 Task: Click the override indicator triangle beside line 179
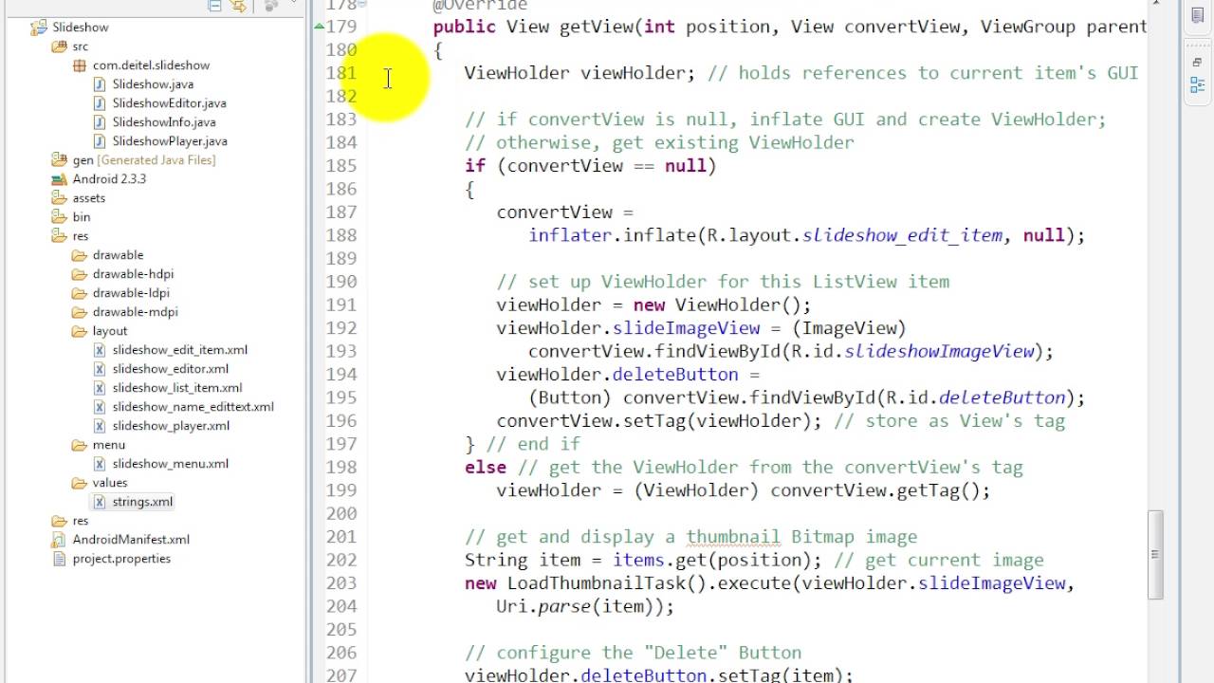point(320,27)
